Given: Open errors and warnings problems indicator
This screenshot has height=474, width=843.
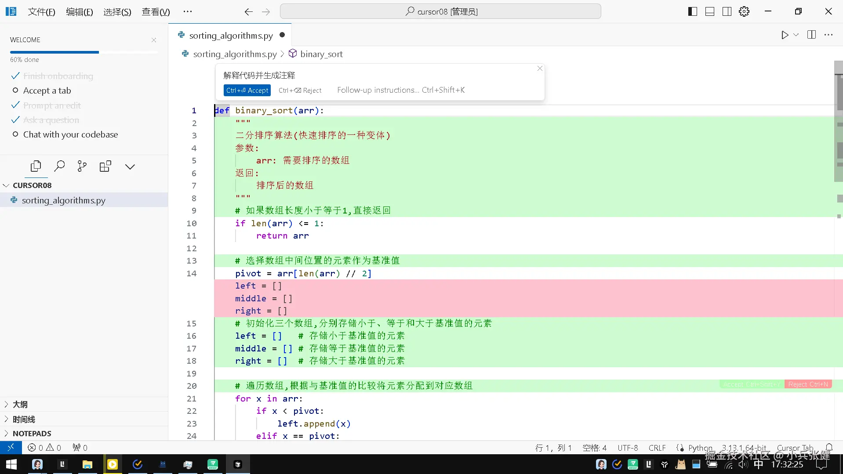Looking at the screenshot, I should (44, 448).
